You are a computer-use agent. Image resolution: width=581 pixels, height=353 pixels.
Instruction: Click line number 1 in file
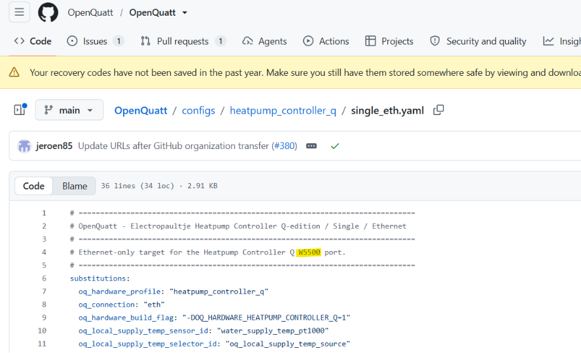click(44, 213)
